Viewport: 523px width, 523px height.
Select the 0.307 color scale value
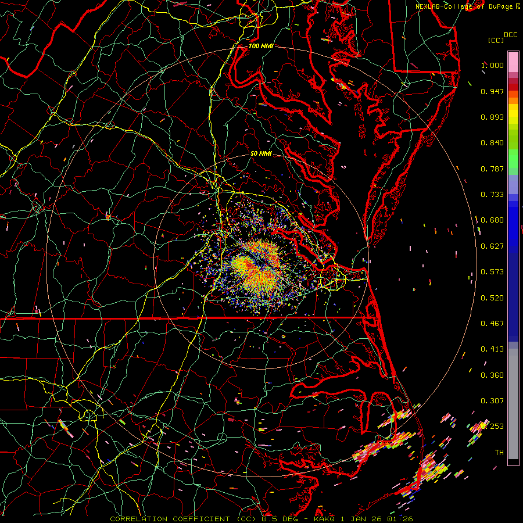492,401
